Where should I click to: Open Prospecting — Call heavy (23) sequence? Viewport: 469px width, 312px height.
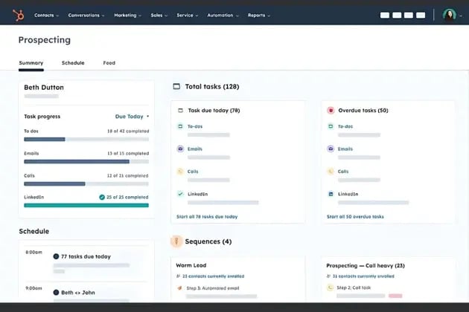[366, 265]
